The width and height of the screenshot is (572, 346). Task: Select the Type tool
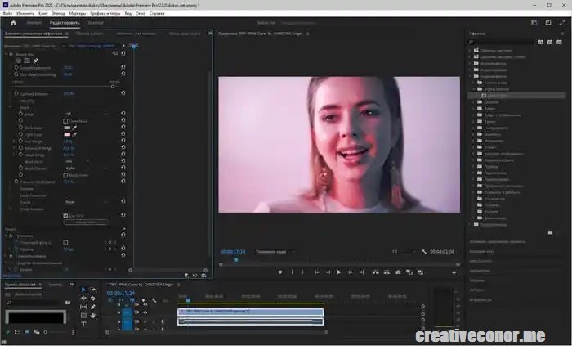83,324
